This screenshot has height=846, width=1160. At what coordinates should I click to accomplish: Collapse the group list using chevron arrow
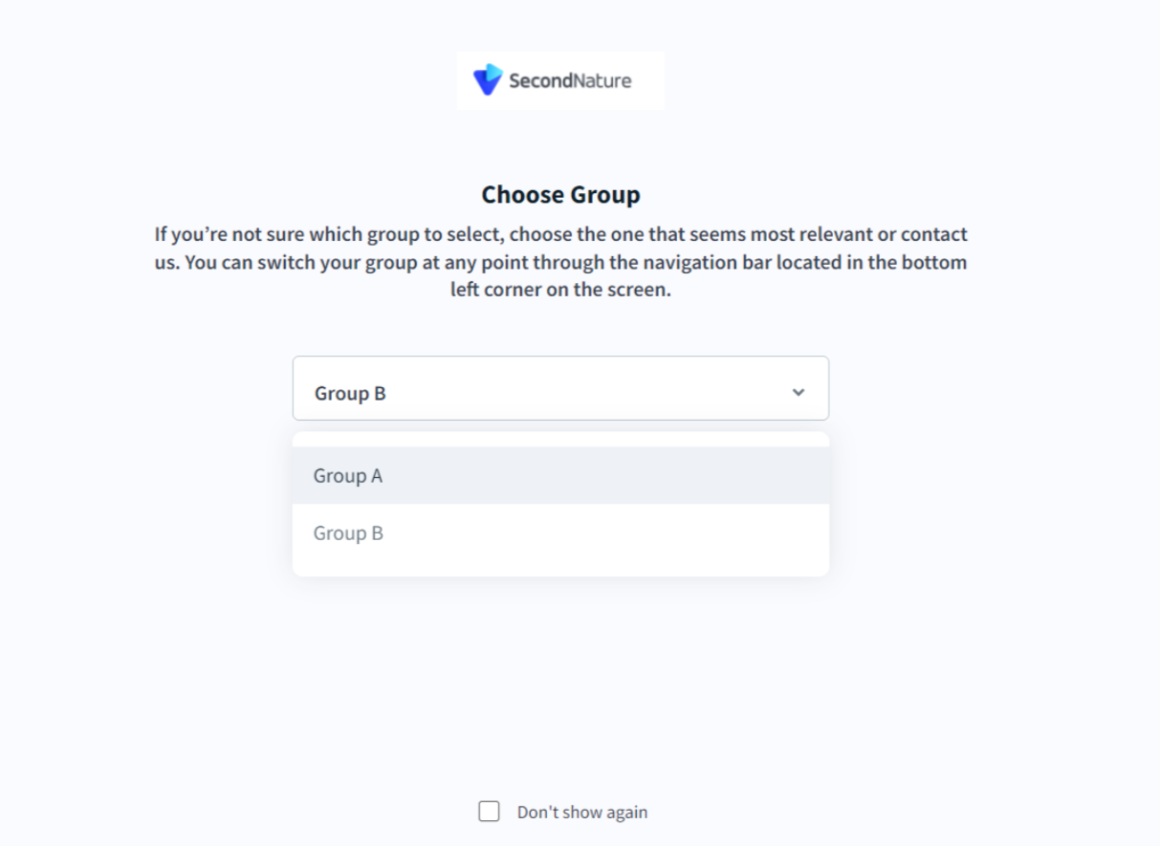[799, 392]
